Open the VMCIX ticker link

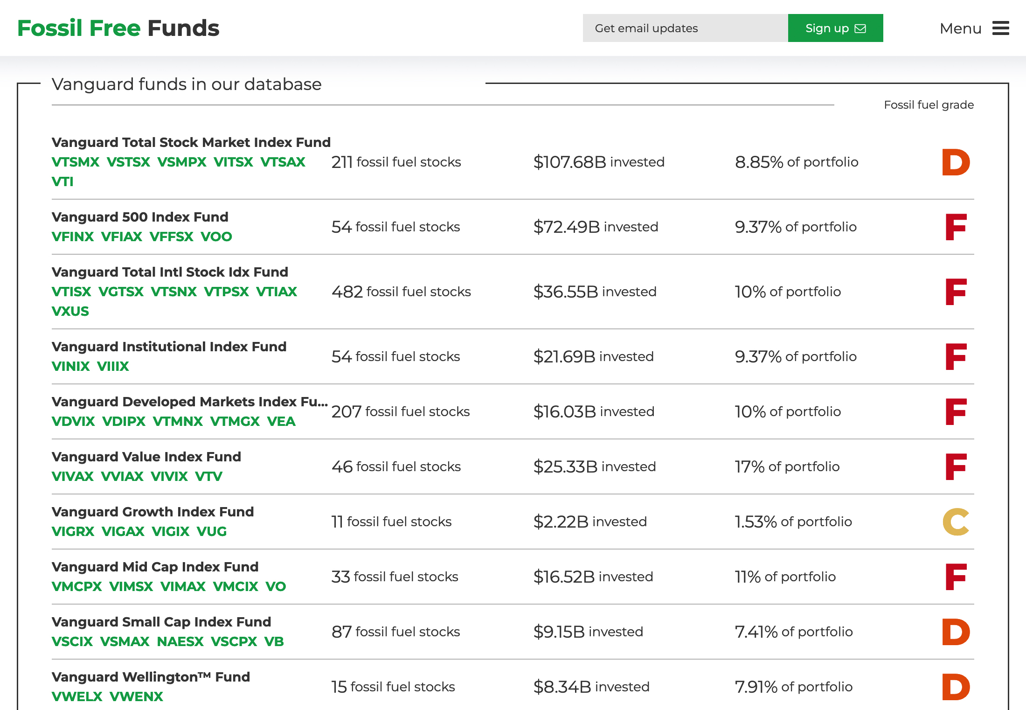pyautogui.click(x=236, y=586)
